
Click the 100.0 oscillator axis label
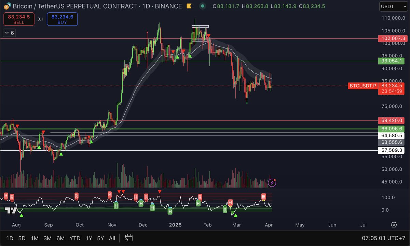pos(388,197)
